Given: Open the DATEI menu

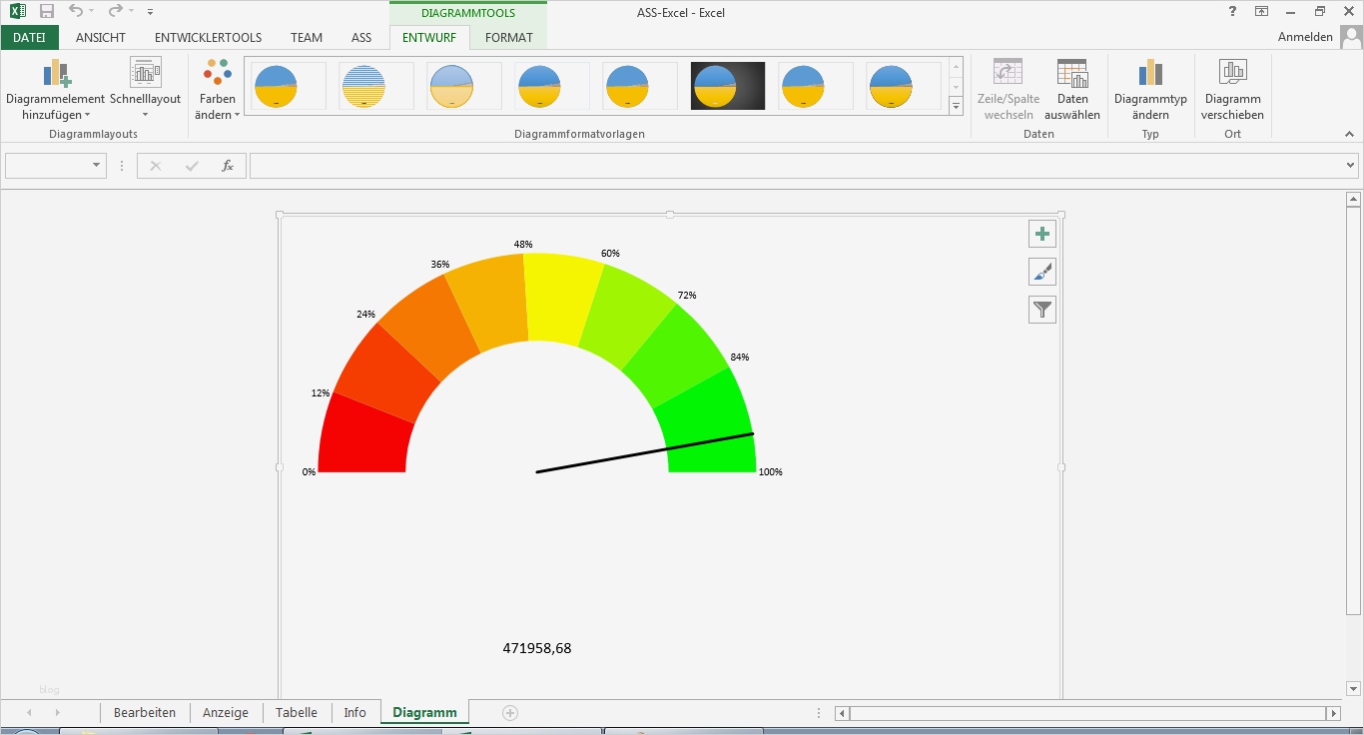Looking at the screenshot, I should pyautogui.click(x=29, y=38).
